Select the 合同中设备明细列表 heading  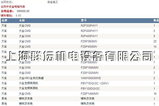coord(13,7)
